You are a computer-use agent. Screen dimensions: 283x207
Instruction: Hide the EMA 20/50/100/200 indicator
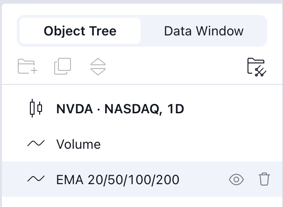237,179
